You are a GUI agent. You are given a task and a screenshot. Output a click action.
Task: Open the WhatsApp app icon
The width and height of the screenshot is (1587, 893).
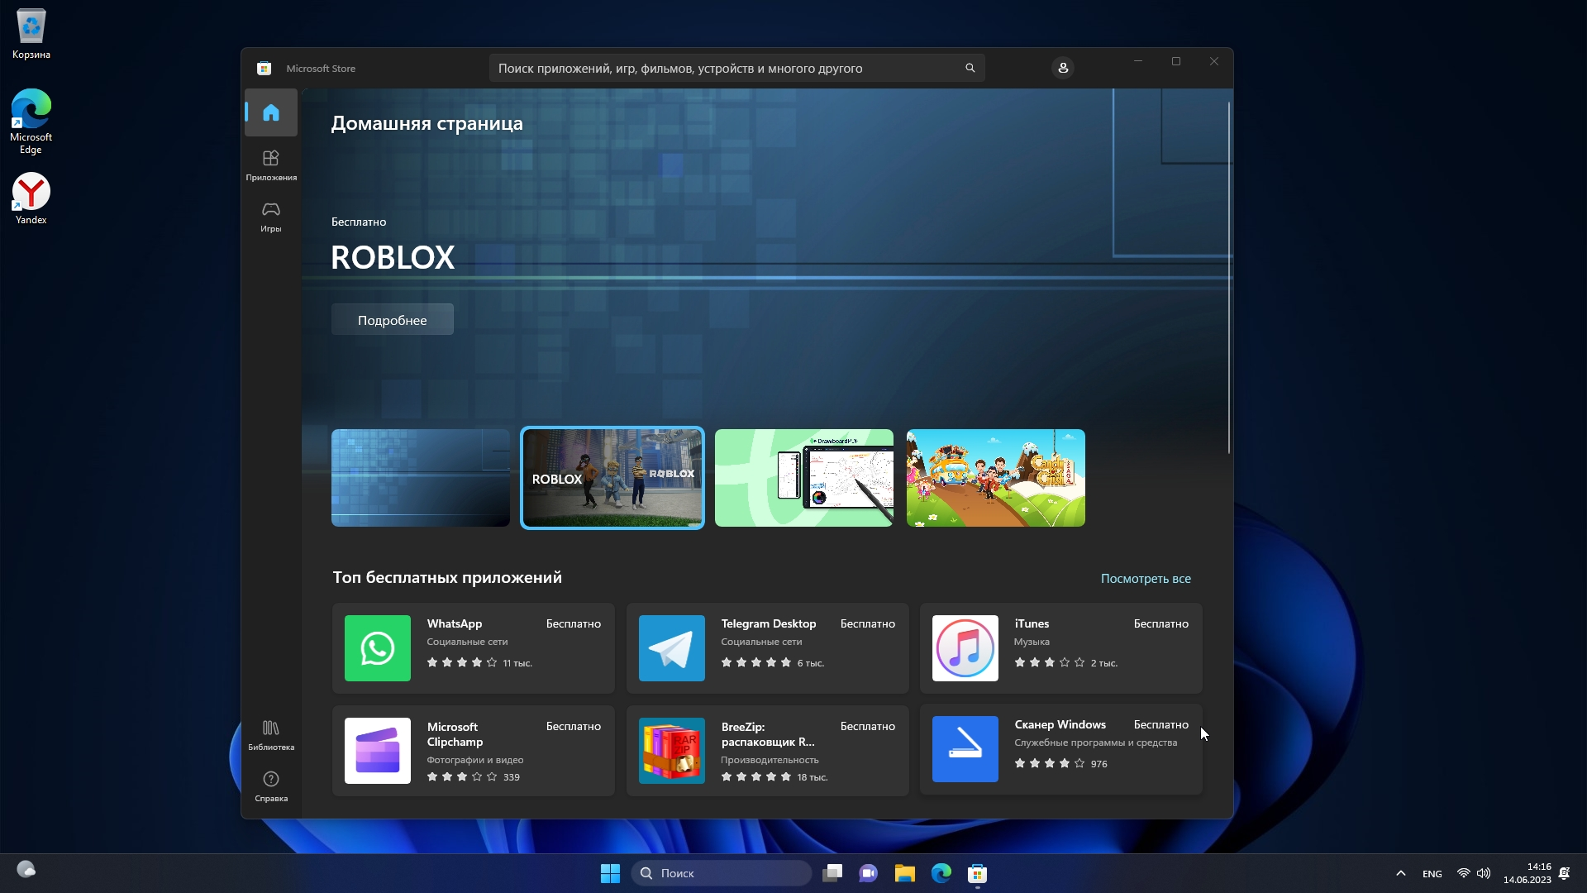coord(378,648)
